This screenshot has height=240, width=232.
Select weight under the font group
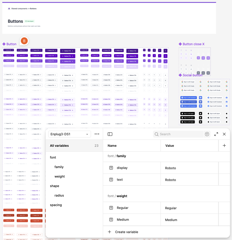[x=59, y=176]
